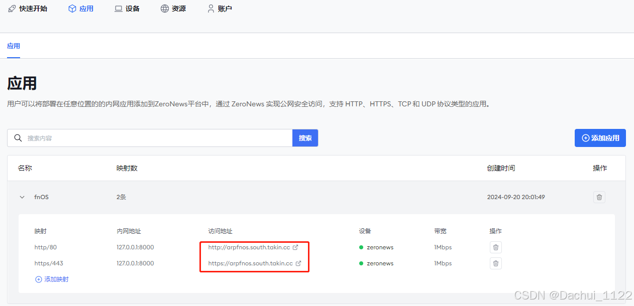Screen dimensions: 634x306
Task: Click external-link icon beside the https address
Action: [298, 263]
